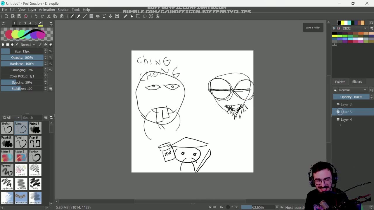Open brush blend mode Normal dropdown
The height and width of the screenshot is (210, 374).
pos(28,45)
